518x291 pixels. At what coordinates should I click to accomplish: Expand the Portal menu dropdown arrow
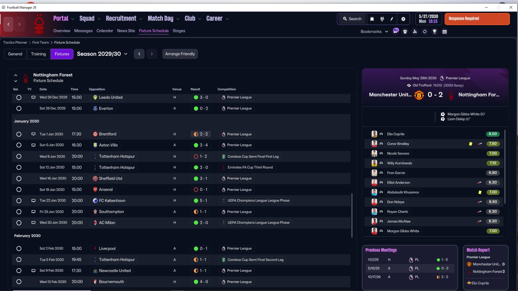click(73, 19)
